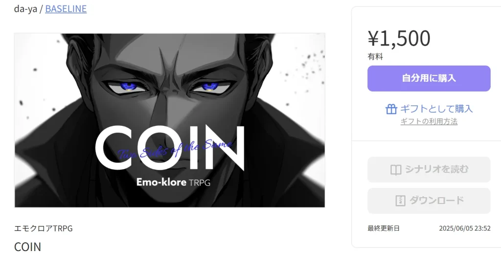Click the エモクロアTRPG system label
This screenshot has width=501, height=253.
44,229
